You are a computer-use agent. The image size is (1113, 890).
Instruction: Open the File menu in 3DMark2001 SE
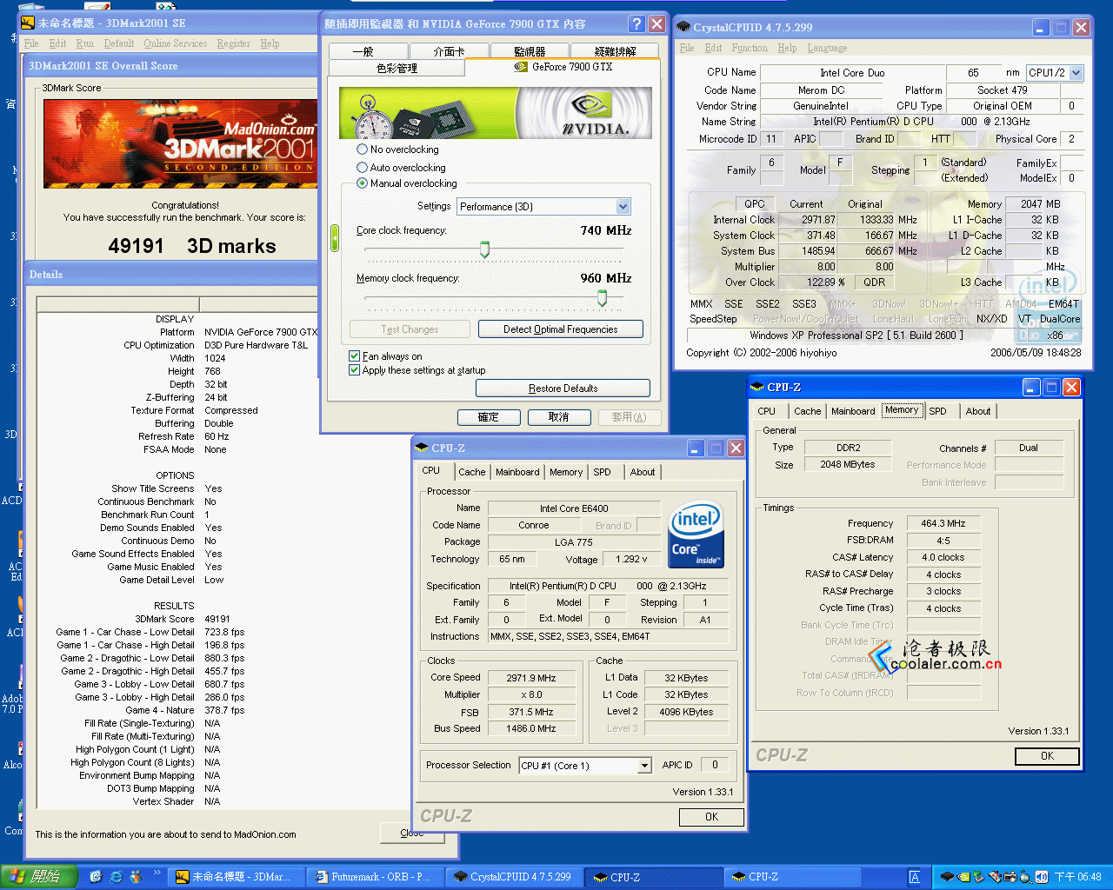31,43
